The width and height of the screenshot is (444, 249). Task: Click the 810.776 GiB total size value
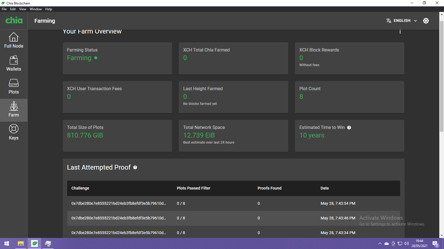point(85,135)
